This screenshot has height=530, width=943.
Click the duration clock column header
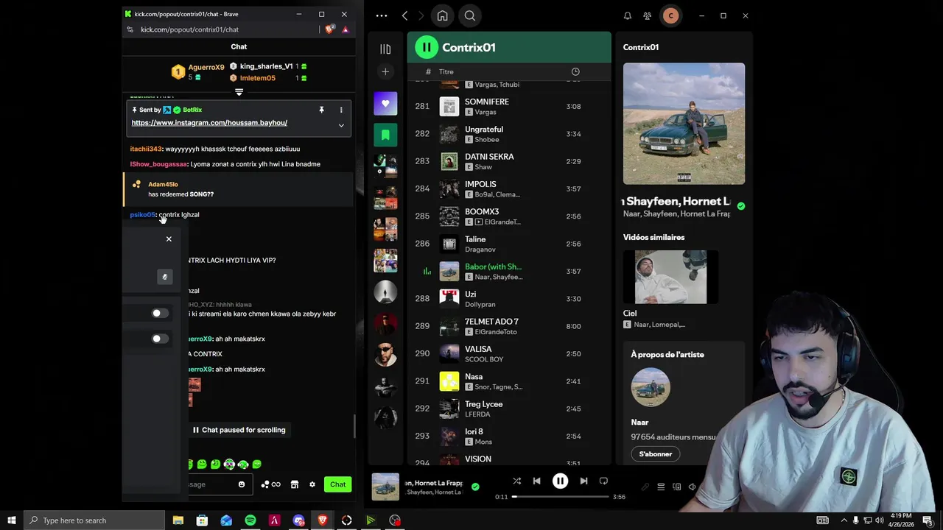[575, 71]
